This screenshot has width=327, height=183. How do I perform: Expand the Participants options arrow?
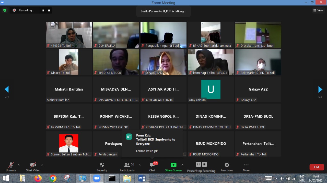click(140, 165)
